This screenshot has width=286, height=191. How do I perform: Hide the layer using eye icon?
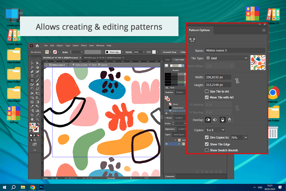point(167,144)
